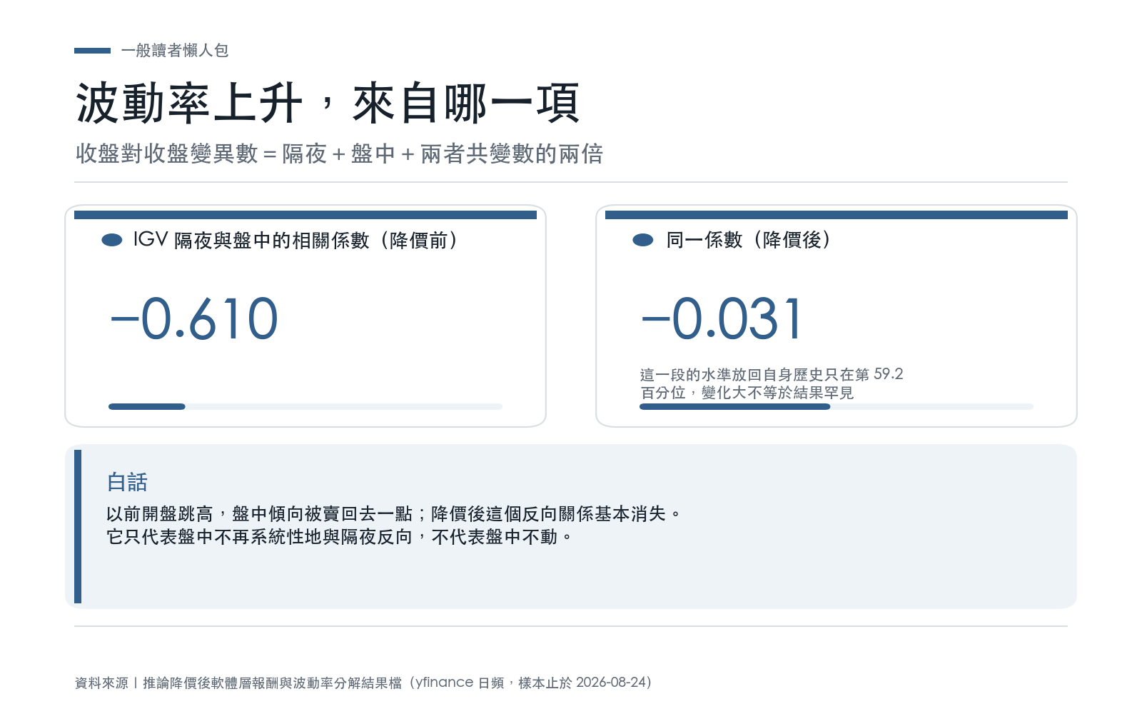
Task: Click the subtitle 收盤對收盤變異數 formula line
Action: [339, 154]
